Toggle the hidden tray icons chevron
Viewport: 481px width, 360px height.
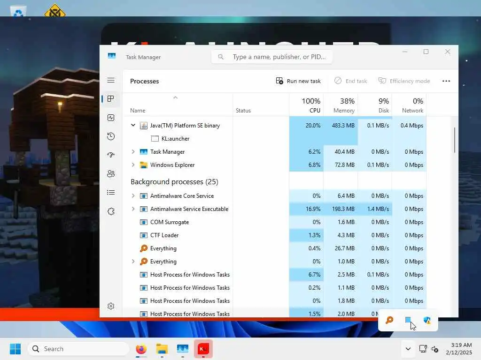pyautogui.click(x=408, y=349)
